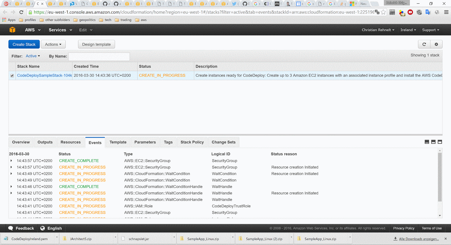Refresh the stack list with the reload icon
Screen dimensions: 451x245
pos(424,44)
